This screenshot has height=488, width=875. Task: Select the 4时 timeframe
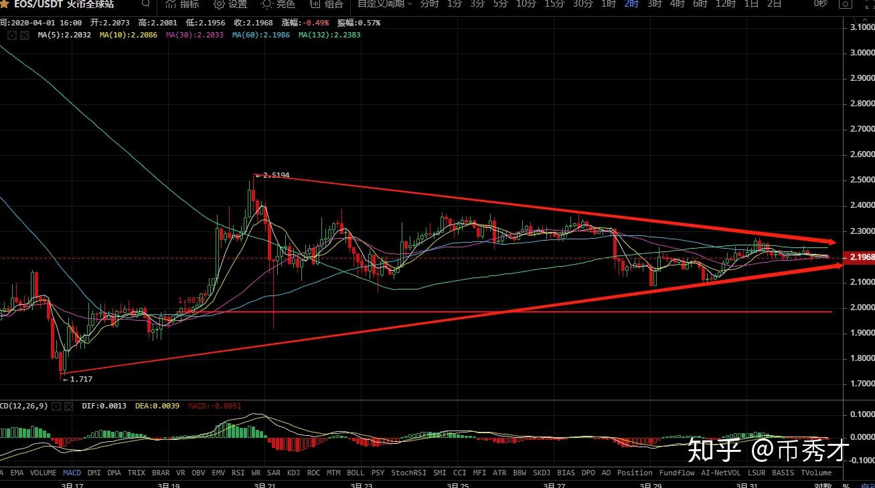click(678, 3)
